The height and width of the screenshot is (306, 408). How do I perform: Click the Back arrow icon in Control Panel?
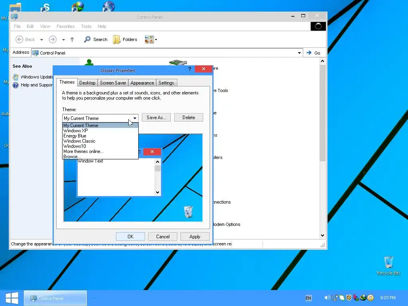pos(19,39)
